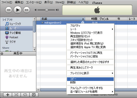137x98 pixels.
Task: Choose 選択項目を iPod 用に変換(V)
Action: (90, 44)
